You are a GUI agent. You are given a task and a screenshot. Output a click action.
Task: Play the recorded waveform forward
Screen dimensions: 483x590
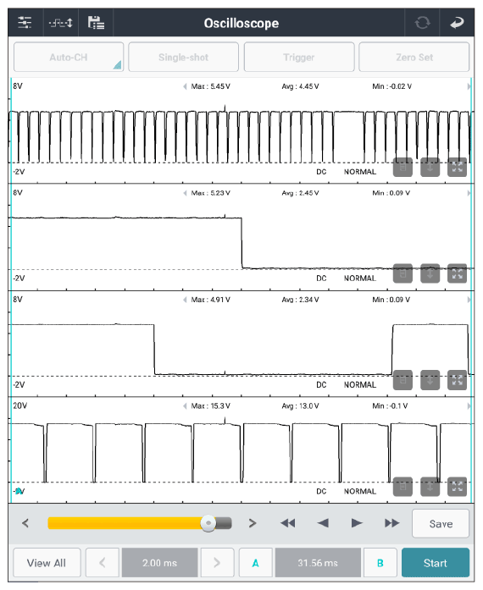click(357, 523)
